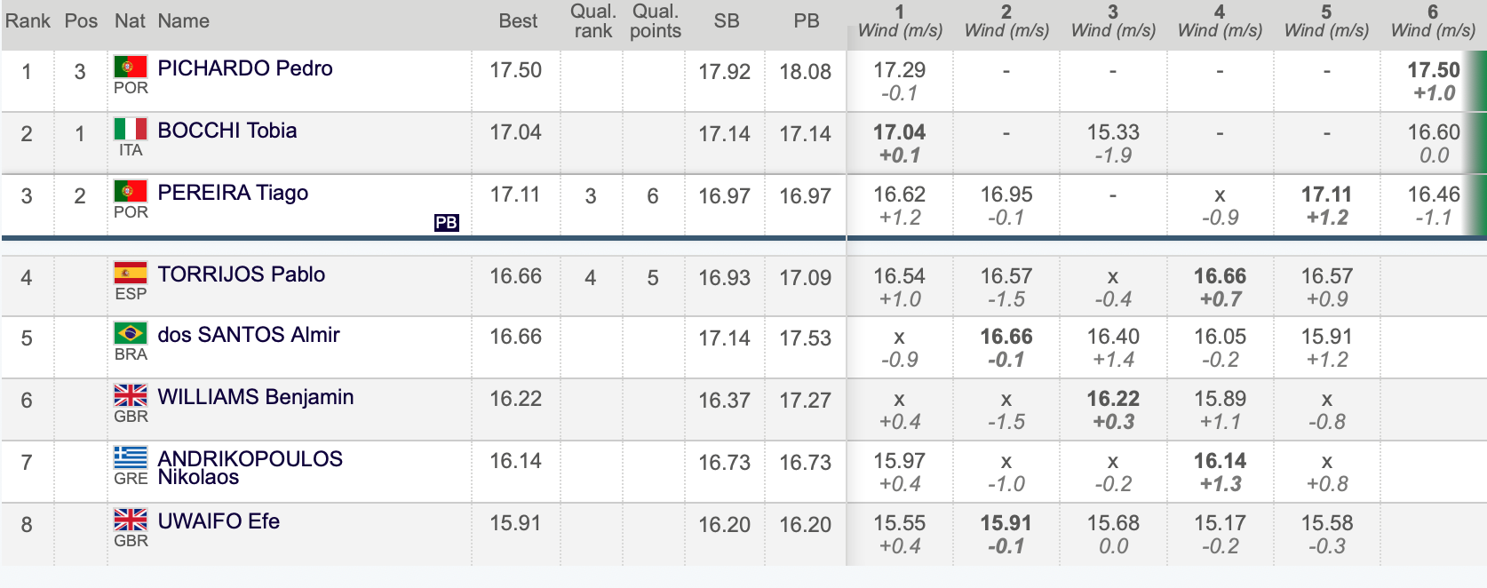Open athlete profile BOCCHI Tobia
This screenshot has height=588, width=1487.
click(x=227, y=131)
